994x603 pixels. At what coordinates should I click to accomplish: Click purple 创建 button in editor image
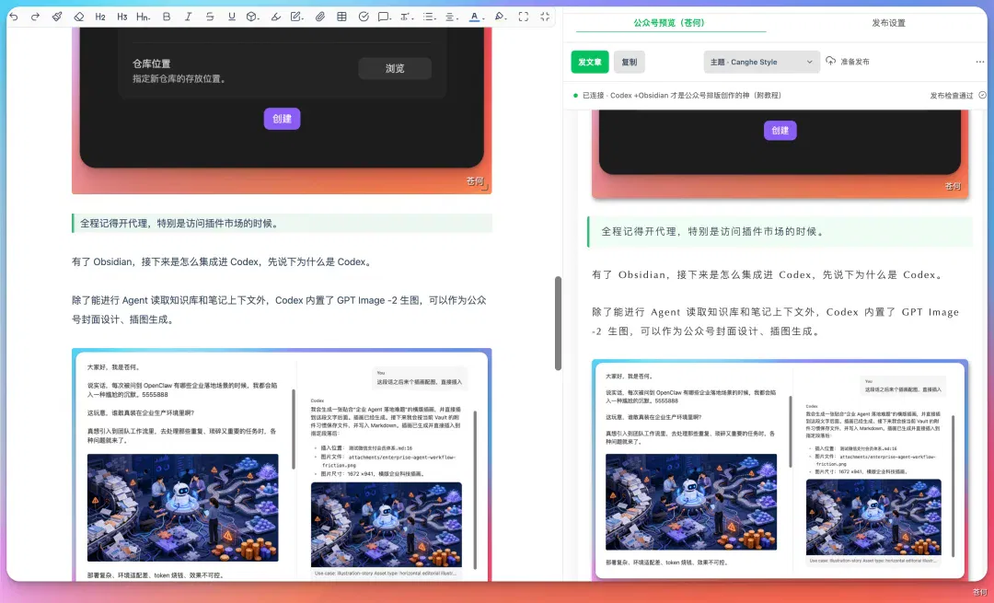pyautogui.click(x=283, y=119)
